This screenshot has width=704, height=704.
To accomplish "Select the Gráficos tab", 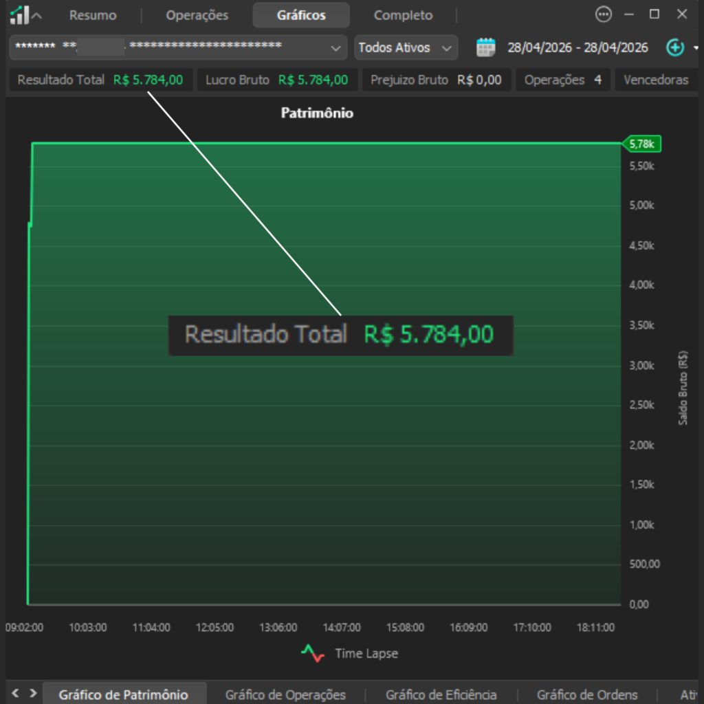I will tap(301, 15).
